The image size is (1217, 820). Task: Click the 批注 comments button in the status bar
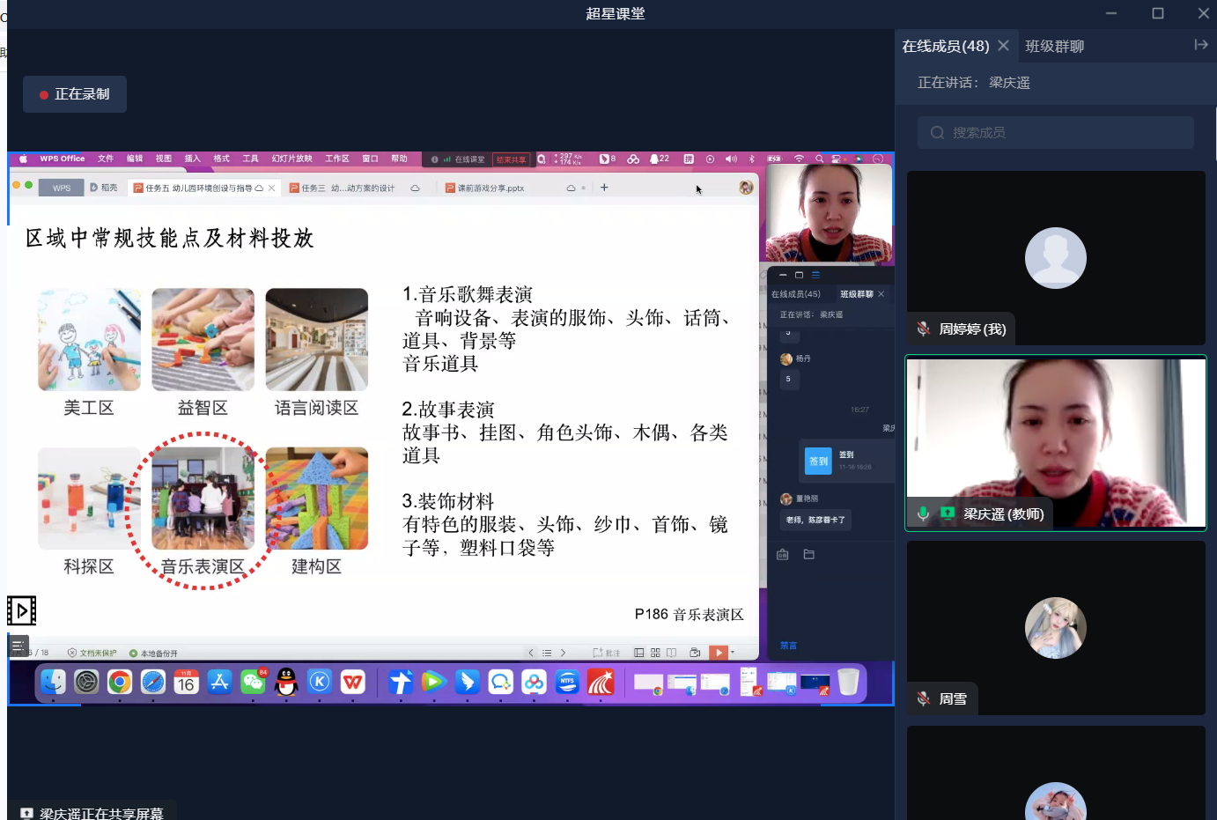click(607, 653)
